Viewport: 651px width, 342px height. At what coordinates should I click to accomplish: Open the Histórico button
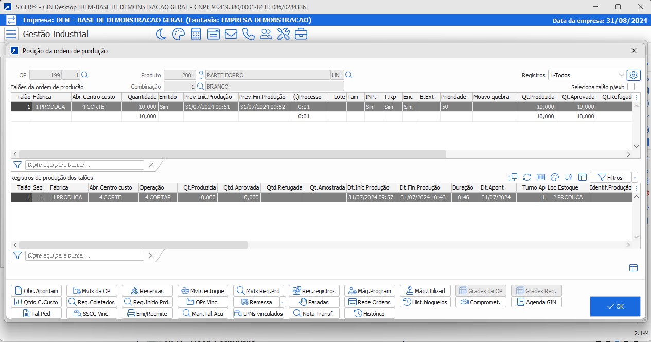(x=370, y=314)
